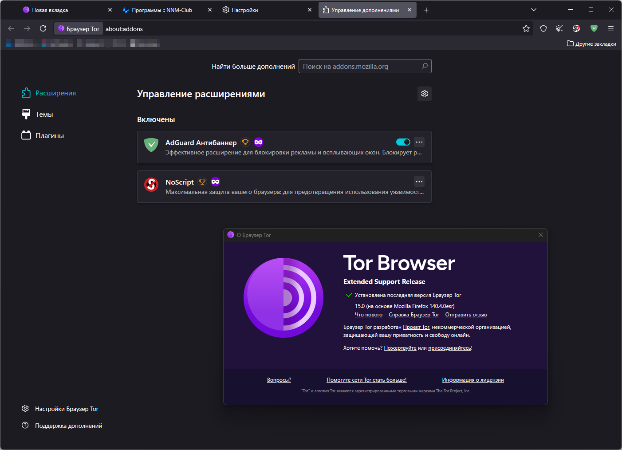Disable the AdGuard Антибаннер extension toggle

[x=403, y=142]
